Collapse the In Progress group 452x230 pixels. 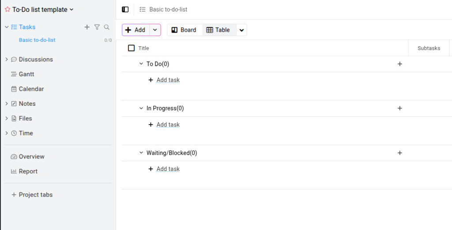click(x=141, y=108)
